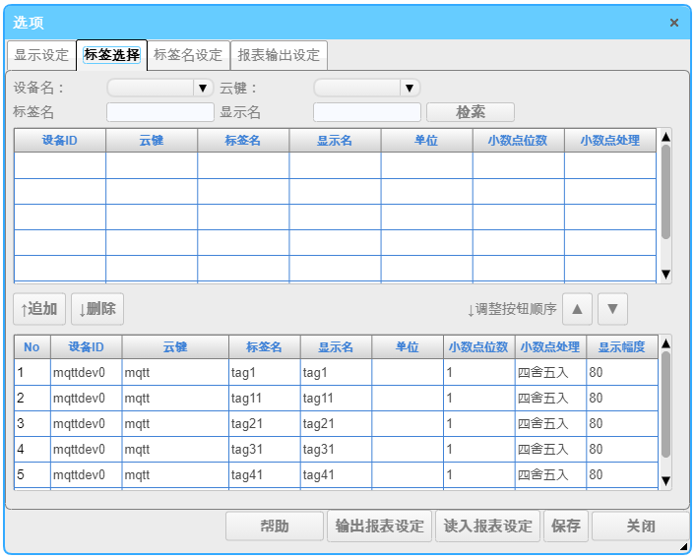The image size is (695, 558).
Task: Switch to the 标签名设定 tab
Action: click(x=188, y=55)
